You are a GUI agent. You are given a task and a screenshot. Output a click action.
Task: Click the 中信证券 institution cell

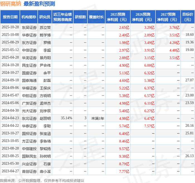(x=29, y=50)
